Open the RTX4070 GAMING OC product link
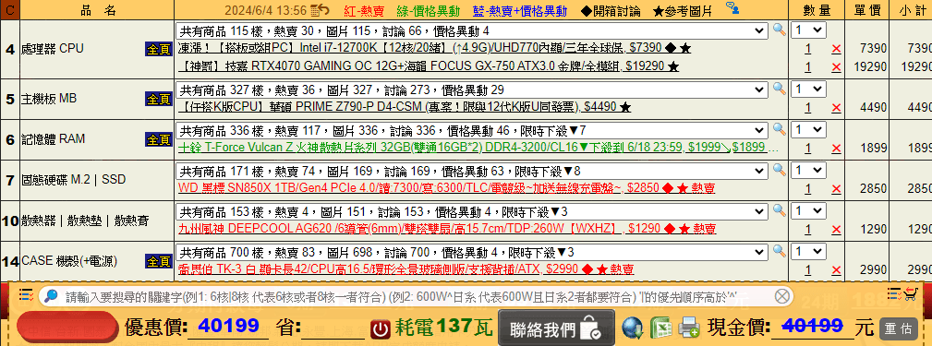 (429, 66)
